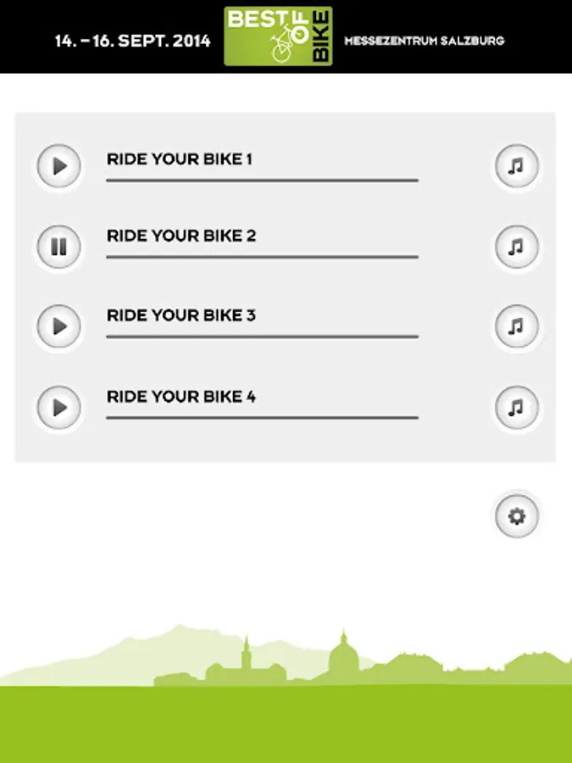The image size is (572, 763).
Task: Select the Ride Your Bike 4 title
Action: point(181,396)
